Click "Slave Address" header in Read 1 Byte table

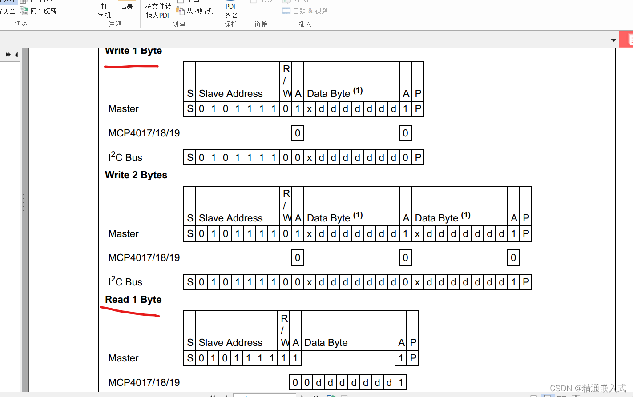click(230, 343)
